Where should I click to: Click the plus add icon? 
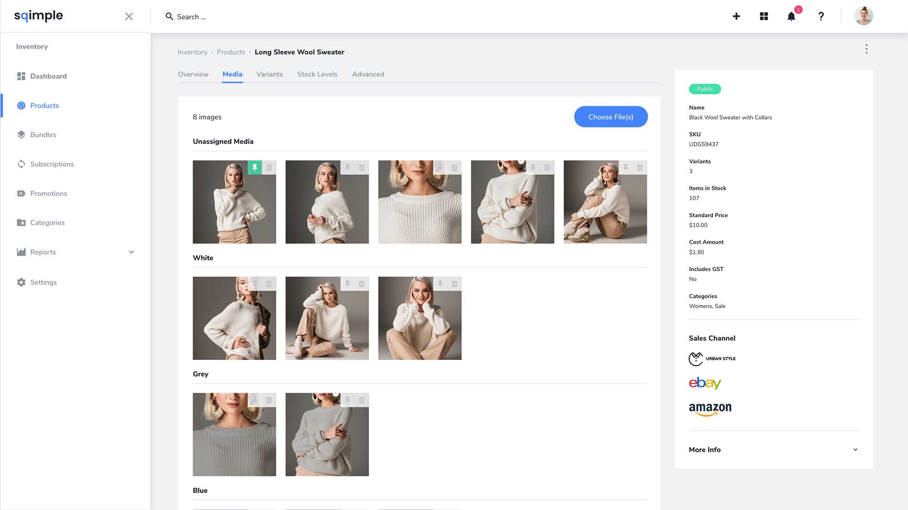[736, 17]
